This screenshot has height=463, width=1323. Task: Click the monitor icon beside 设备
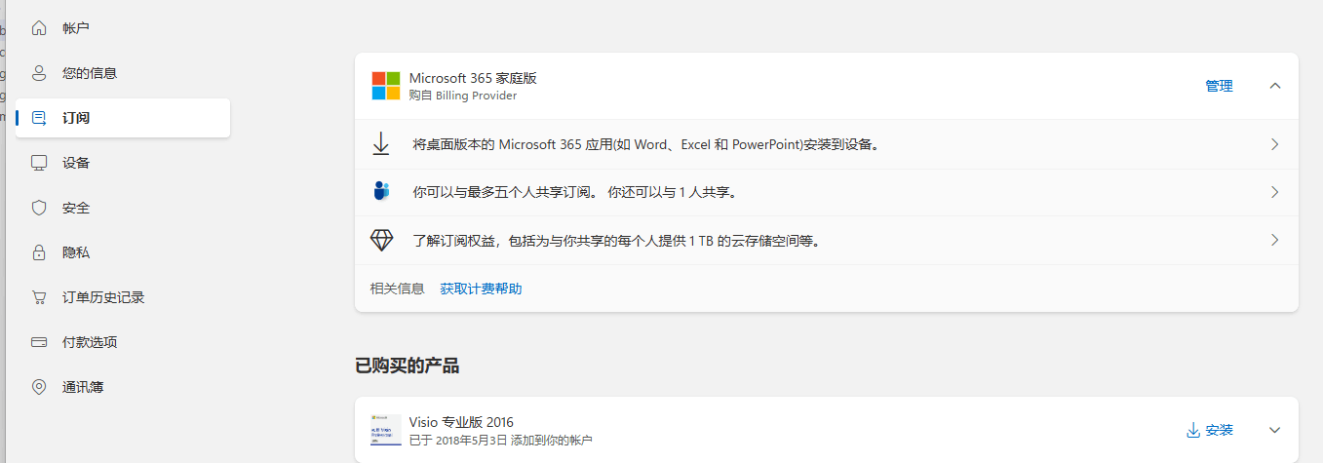tap(39, 163)
